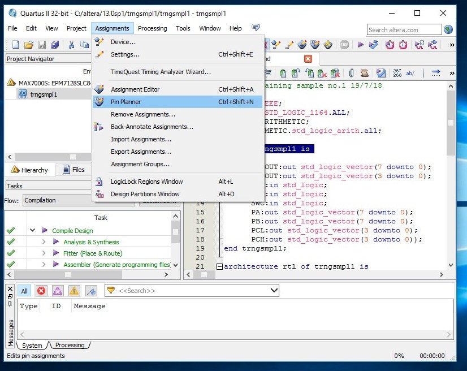467x371 pixels.
Task: Click the globe icon beside the altera.com search
Action: pos(448,29)
